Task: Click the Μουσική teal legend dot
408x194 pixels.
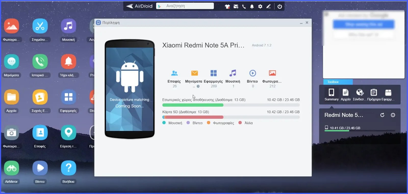Action: click(x=164, y=123)
